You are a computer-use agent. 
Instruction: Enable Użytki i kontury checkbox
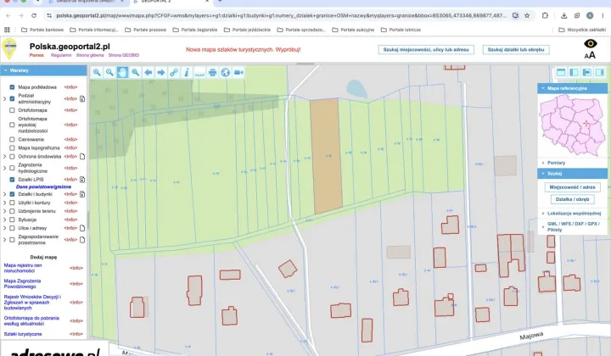pyautogui.click(x=12, y=203)
